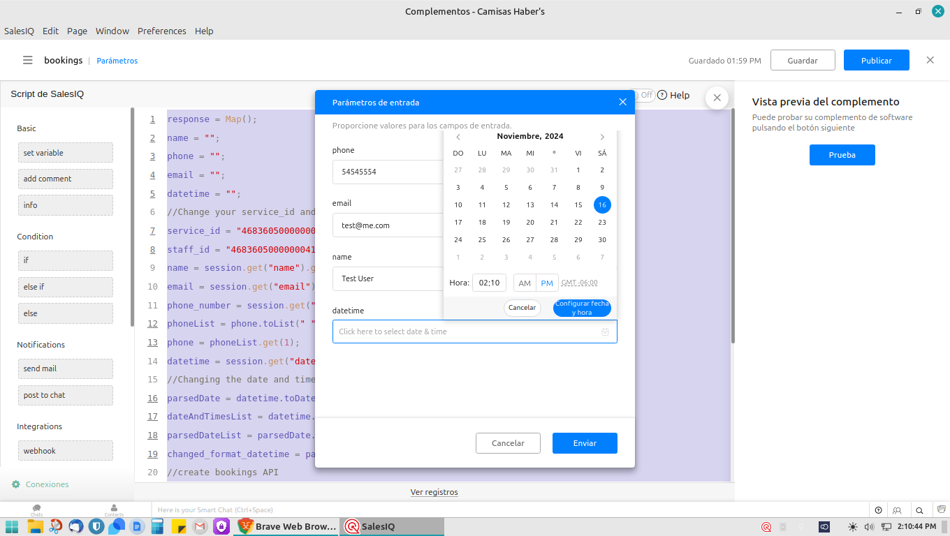
Task: Open the Edit menu
Action: pyautogui.click(x=50, y=31)
